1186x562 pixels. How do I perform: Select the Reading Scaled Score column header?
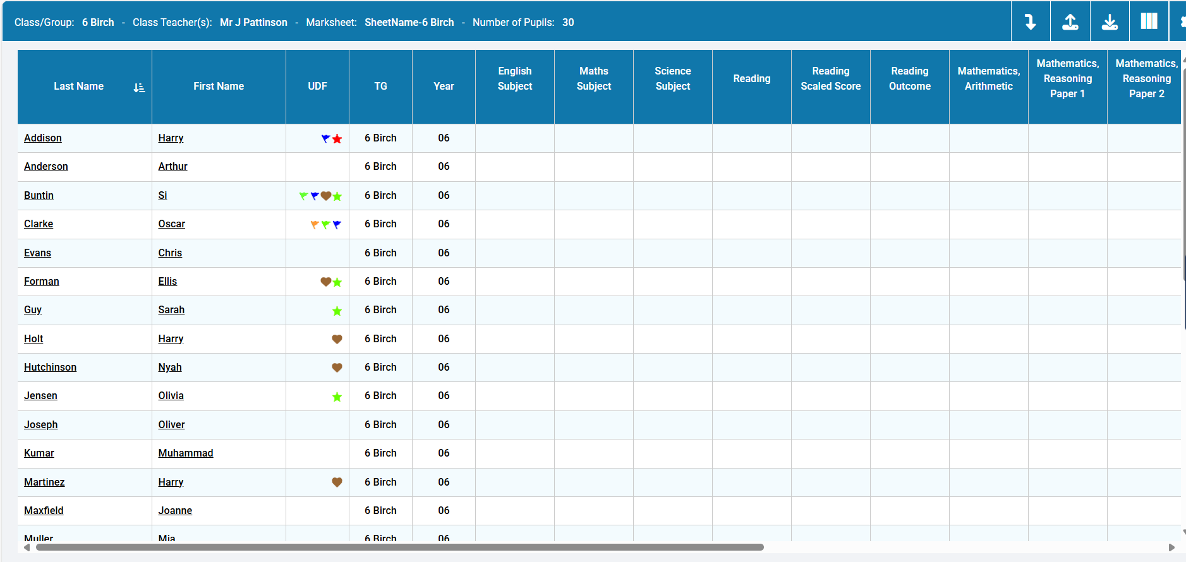coord(830,79)
